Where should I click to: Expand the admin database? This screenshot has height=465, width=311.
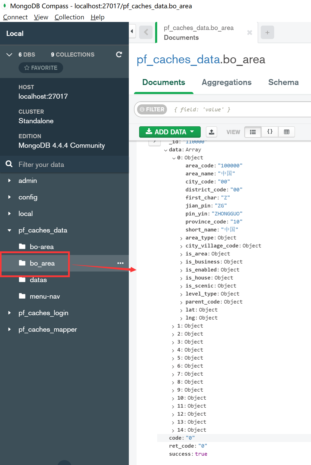coord(9,181)
